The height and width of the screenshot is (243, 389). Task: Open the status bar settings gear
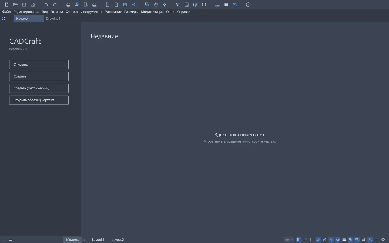[x=383, y=240]
